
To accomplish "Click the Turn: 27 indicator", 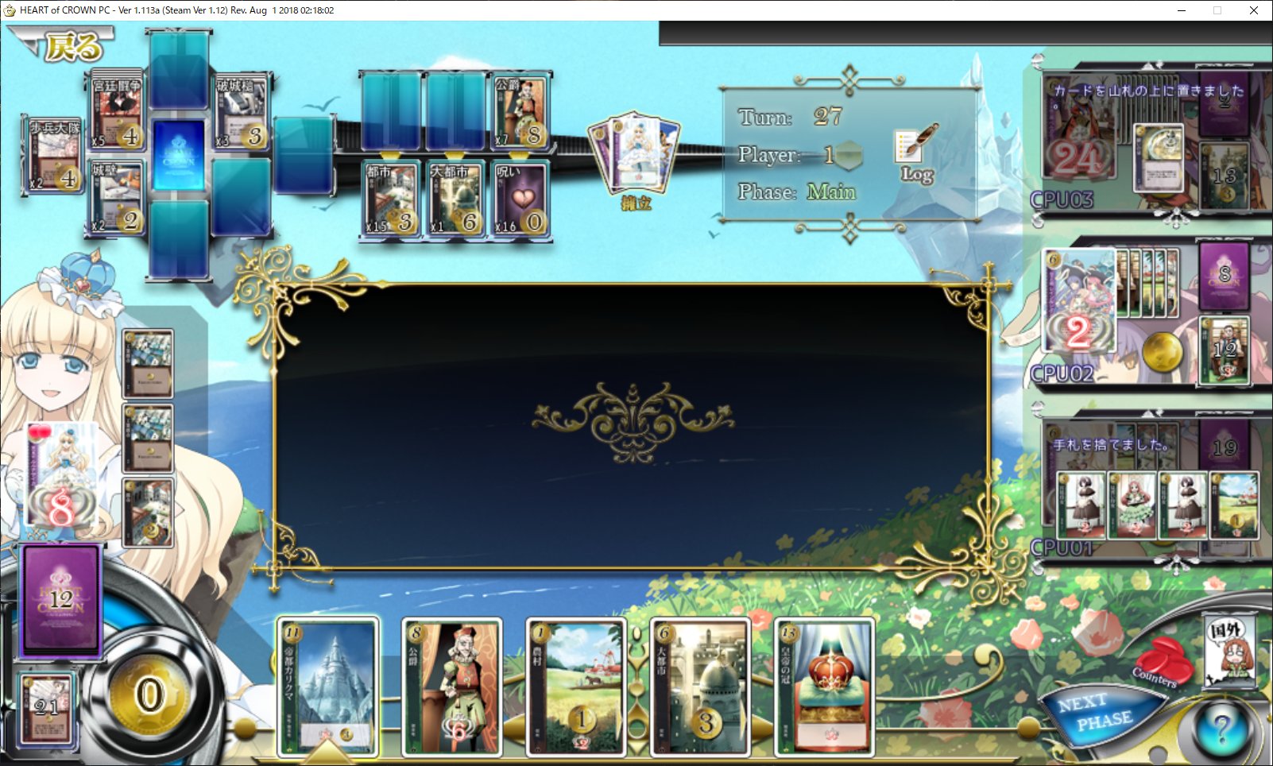I will (x=791, y=117).
